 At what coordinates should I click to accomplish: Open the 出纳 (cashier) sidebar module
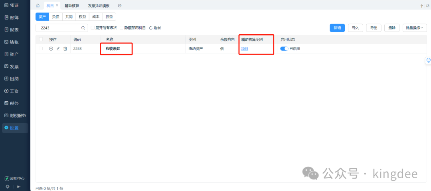12,79
